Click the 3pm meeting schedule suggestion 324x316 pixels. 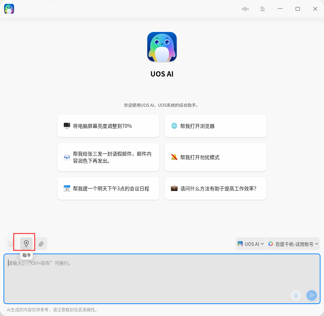[108, 188]
